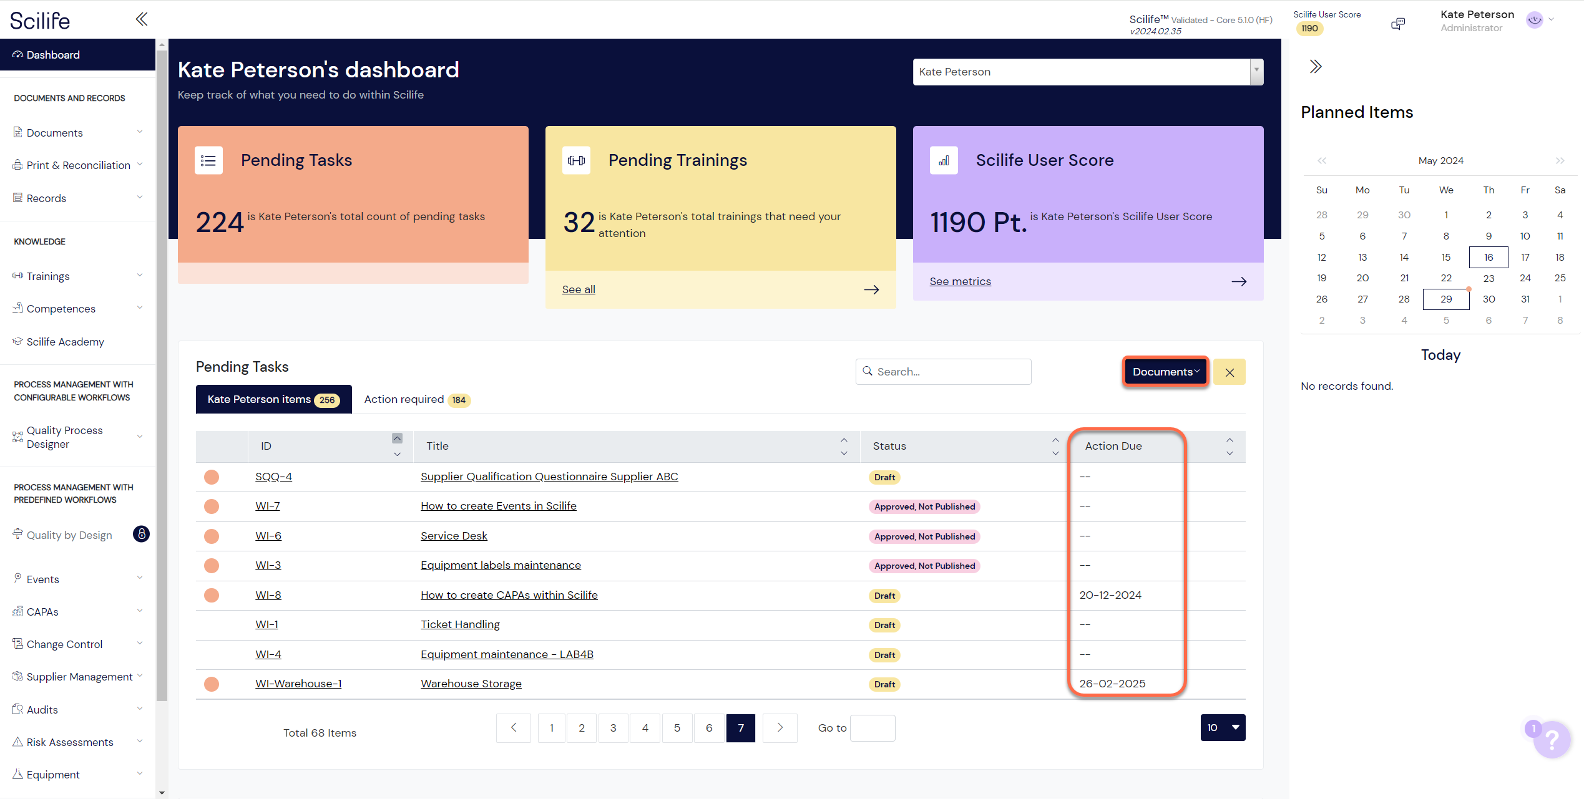The height and width of the screenshot is (799, 1584).
Task: Open Supplier Management menu item
Action: click(79, 677)
